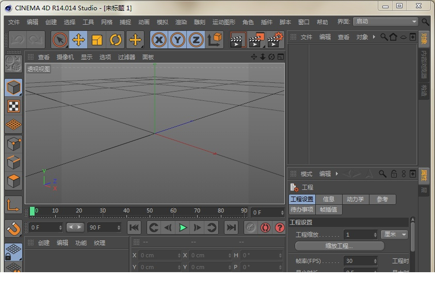This screenshot has width=435, height=283.
Task: Click stepper on current frame 0 F field
Action: [x=282, y=213]
